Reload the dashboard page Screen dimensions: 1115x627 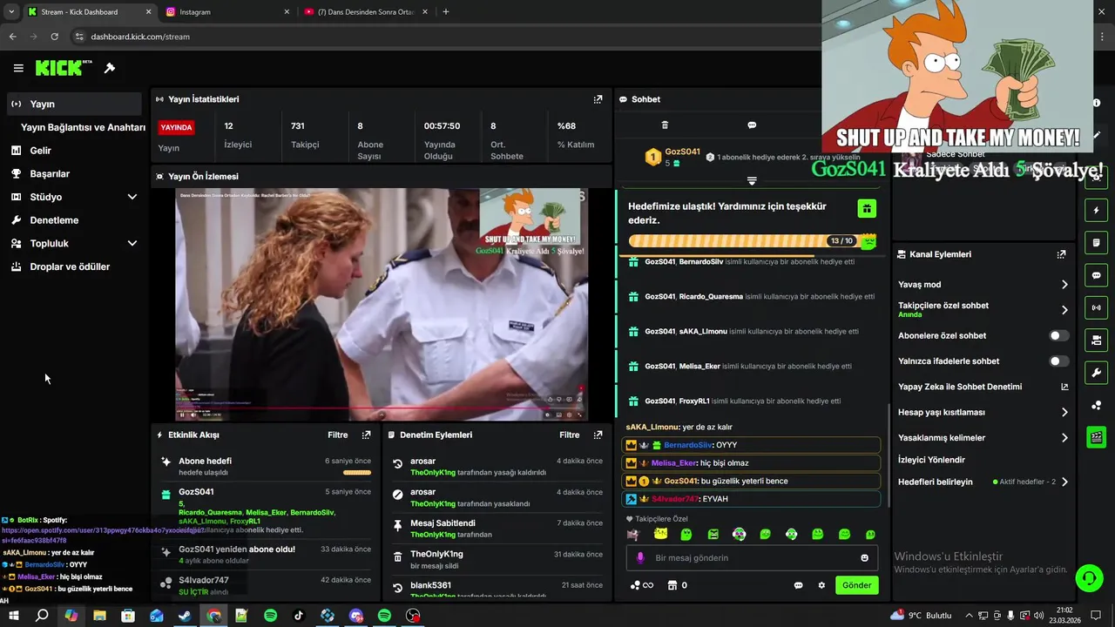tap(54, 37)
